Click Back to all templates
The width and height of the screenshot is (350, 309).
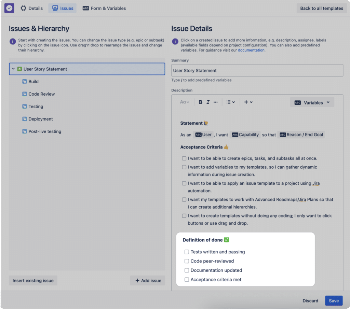click(321, 8)
